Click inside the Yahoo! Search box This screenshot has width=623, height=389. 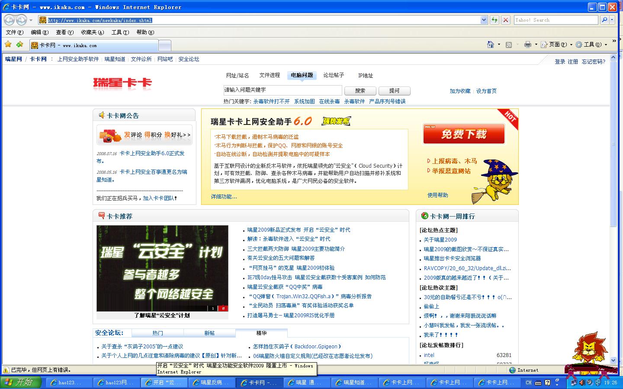[556, 20]
